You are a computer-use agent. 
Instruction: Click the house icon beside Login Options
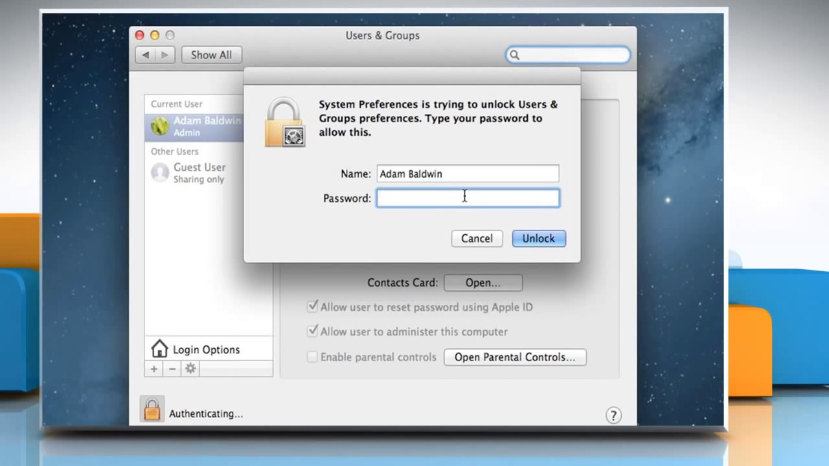[x=159, y=349]
